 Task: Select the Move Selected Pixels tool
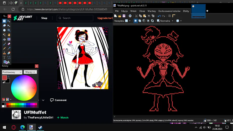click(9, 21)
